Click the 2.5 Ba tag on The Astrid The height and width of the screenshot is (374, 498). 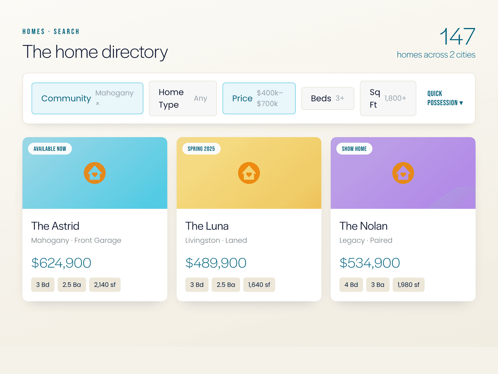tap(72, 285)
